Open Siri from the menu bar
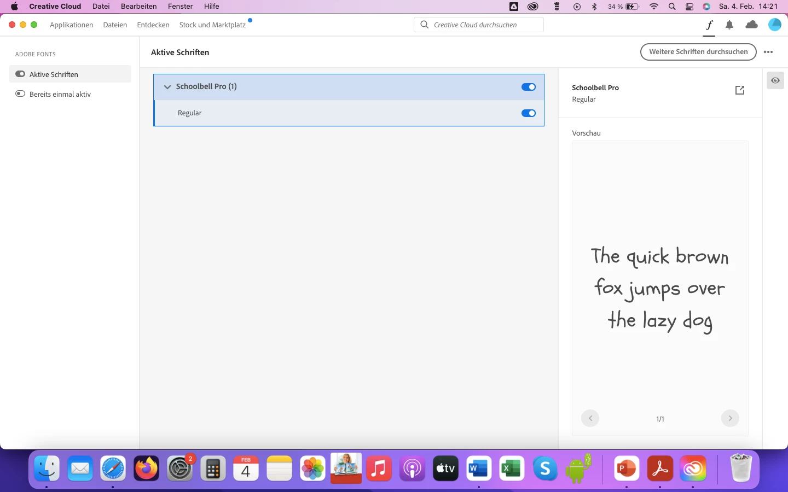The image size is (788, 492). click(x=706, y=7)
